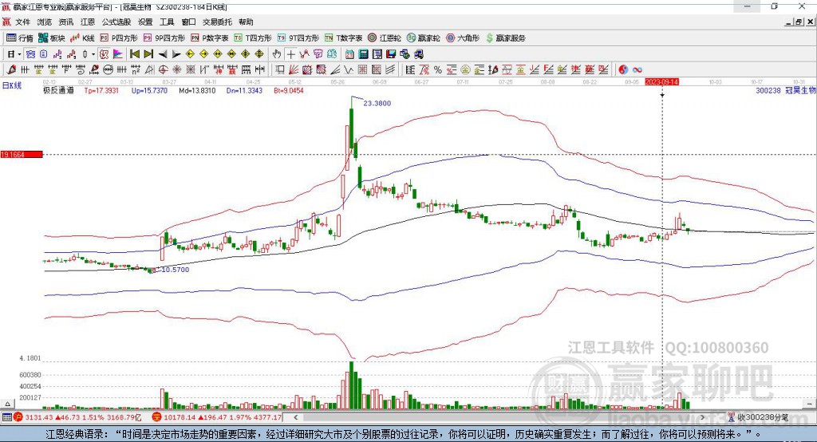Step chart left with black left arrow
The width and height of the screenshot is (817, 442).
[163, 54]
